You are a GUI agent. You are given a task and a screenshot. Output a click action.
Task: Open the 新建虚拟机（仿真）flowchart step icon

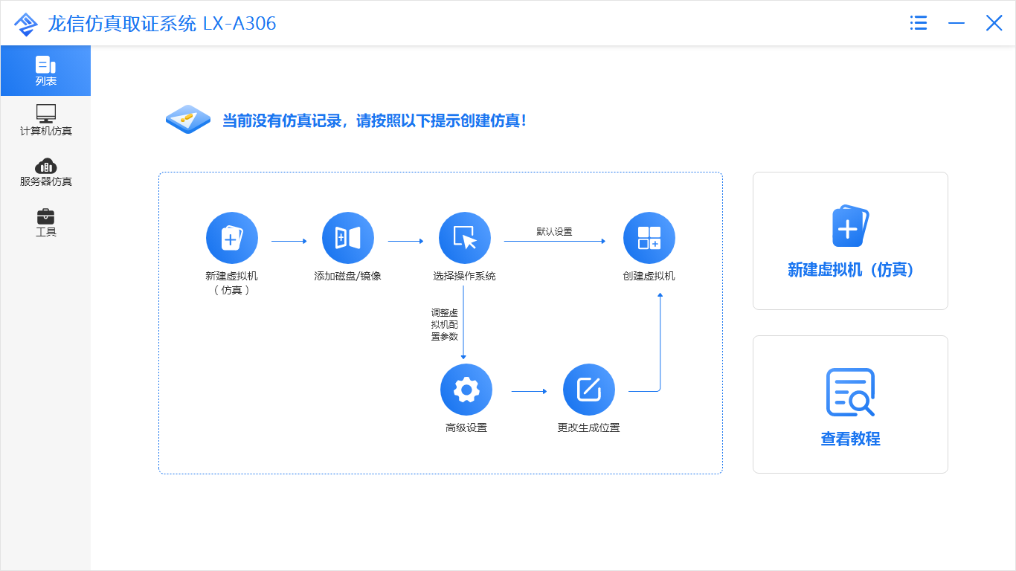click(232, 237)
